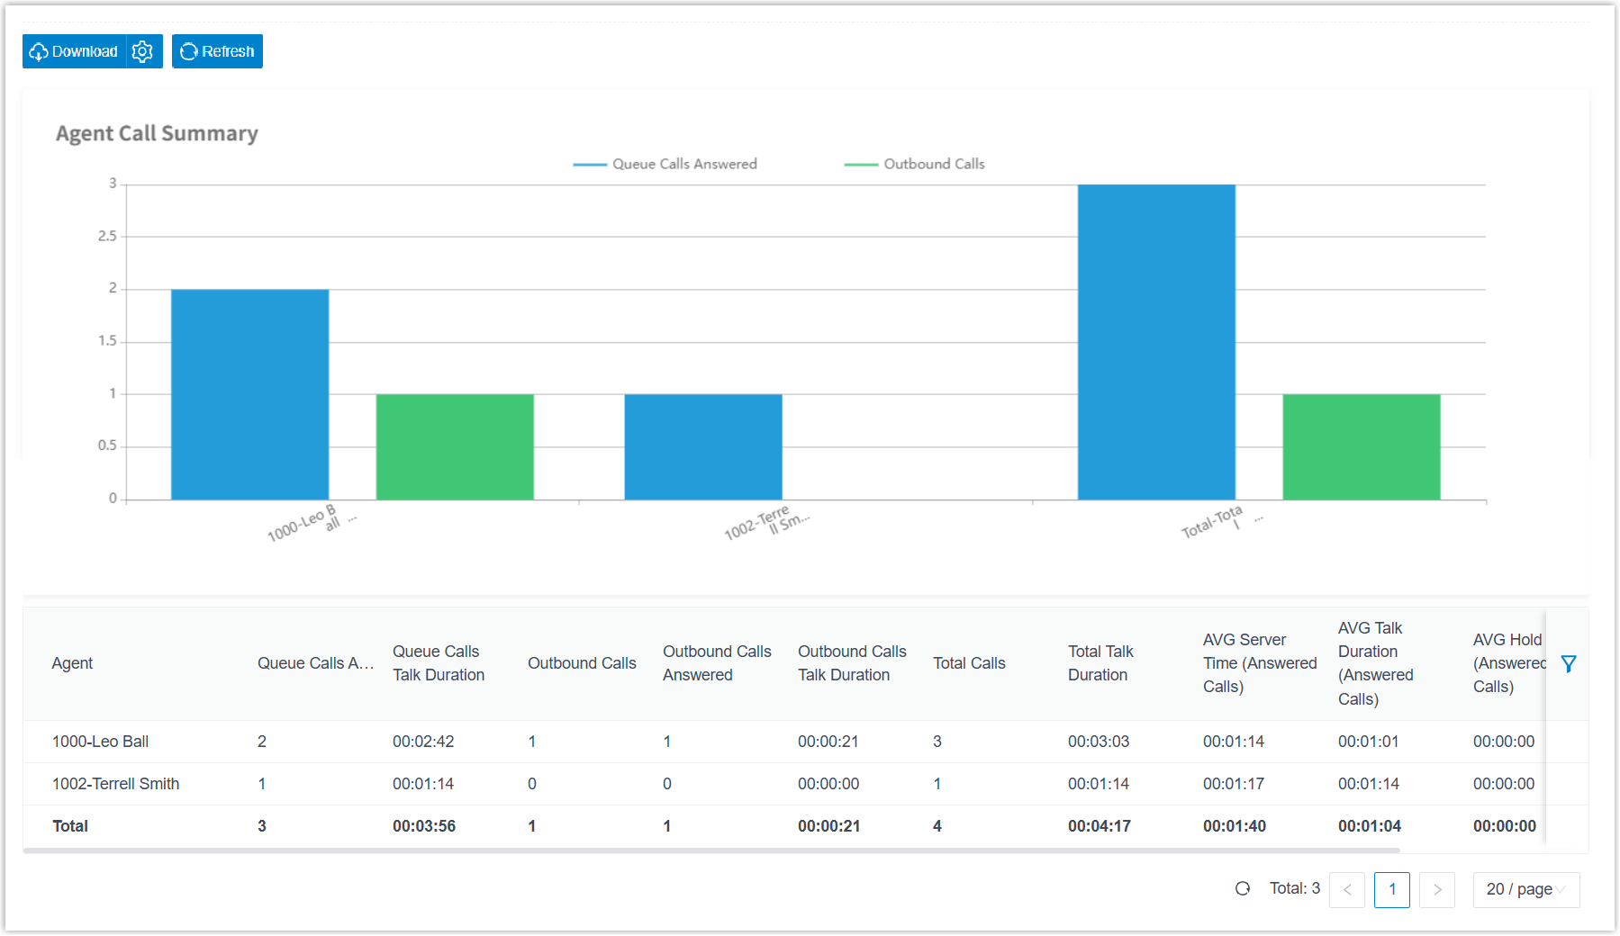Screen dimensions: 1620x936
Task: Click the Agent column header
Action: pos(72,663)
